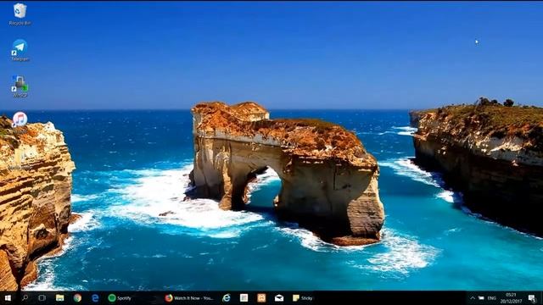Launch Telegram from the desktop shortcut
543x305 pixels.
click(x=20, y=50)
